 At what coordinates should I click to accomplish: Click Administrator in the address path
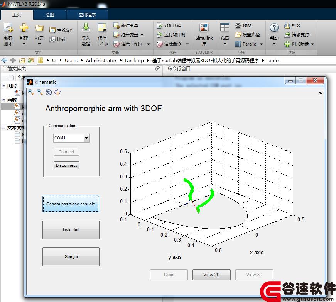tap(101, 61)
